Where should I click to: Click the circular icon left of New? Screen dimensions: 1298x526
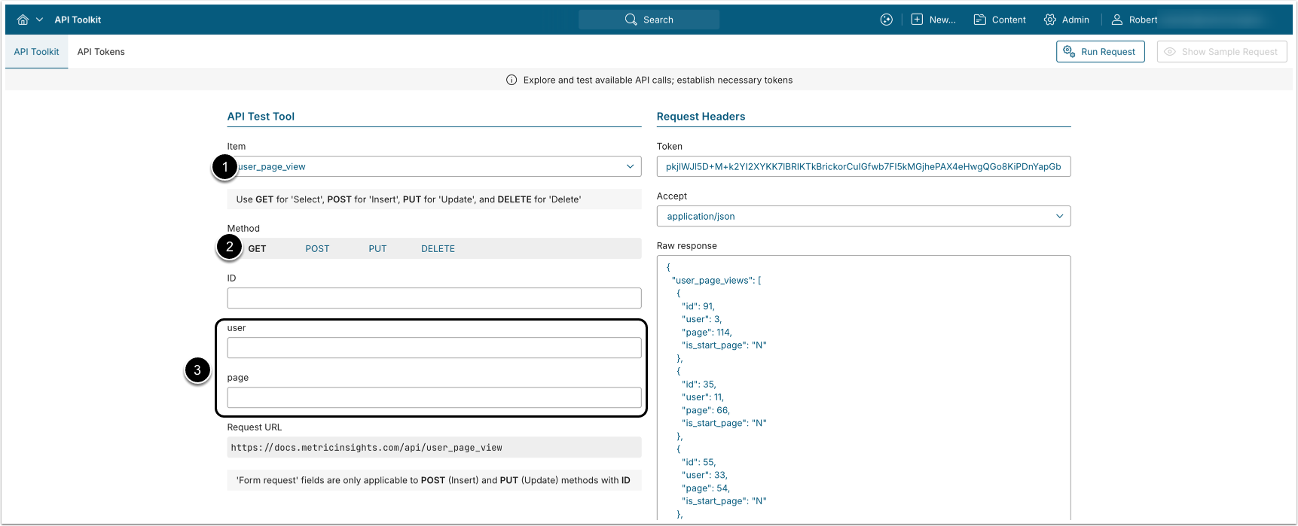(887, 20)
